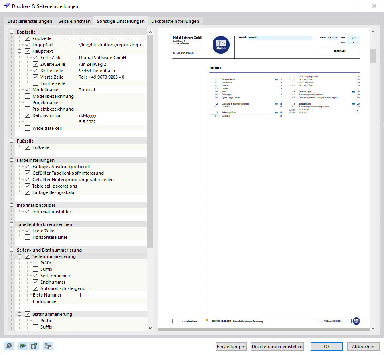
Task: Toggle the Kopfzeile checkbox
Action: point(27,38)
